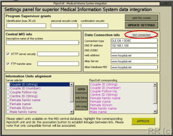Viewport: 173px width, 136px height.
Task: Click the DNS IP address field 192.168.1.100
Action: click(x=134, y=46)
